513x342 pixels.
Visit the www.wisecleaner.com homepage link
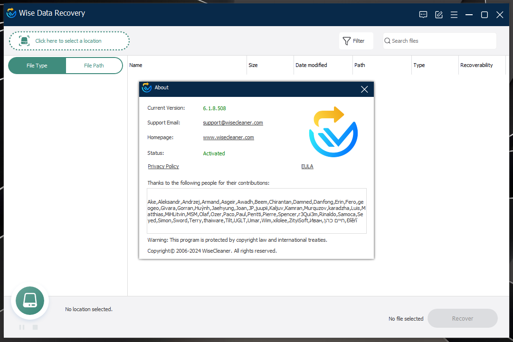(x=228, y=137)
